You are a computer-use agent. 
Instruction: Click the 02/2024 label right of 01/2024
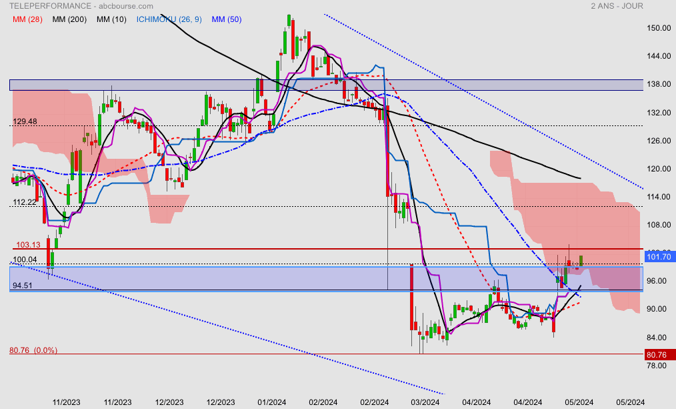[x=323, y=402]
